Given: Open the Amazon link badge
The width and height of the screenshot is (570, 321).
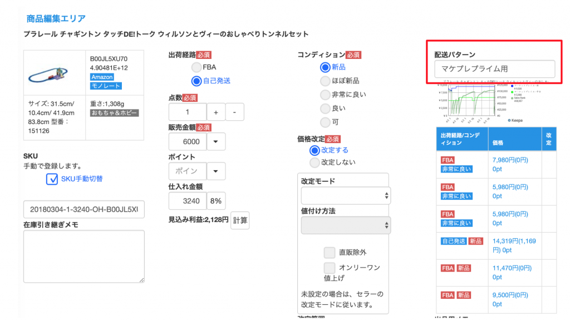Looking at the screenshot, I should tap(102, 77).
